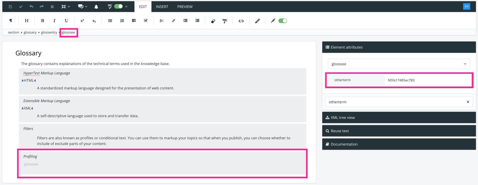478x185 pixels.
Task: Apply subscript formatting
Action: click(x=94, y=21)
